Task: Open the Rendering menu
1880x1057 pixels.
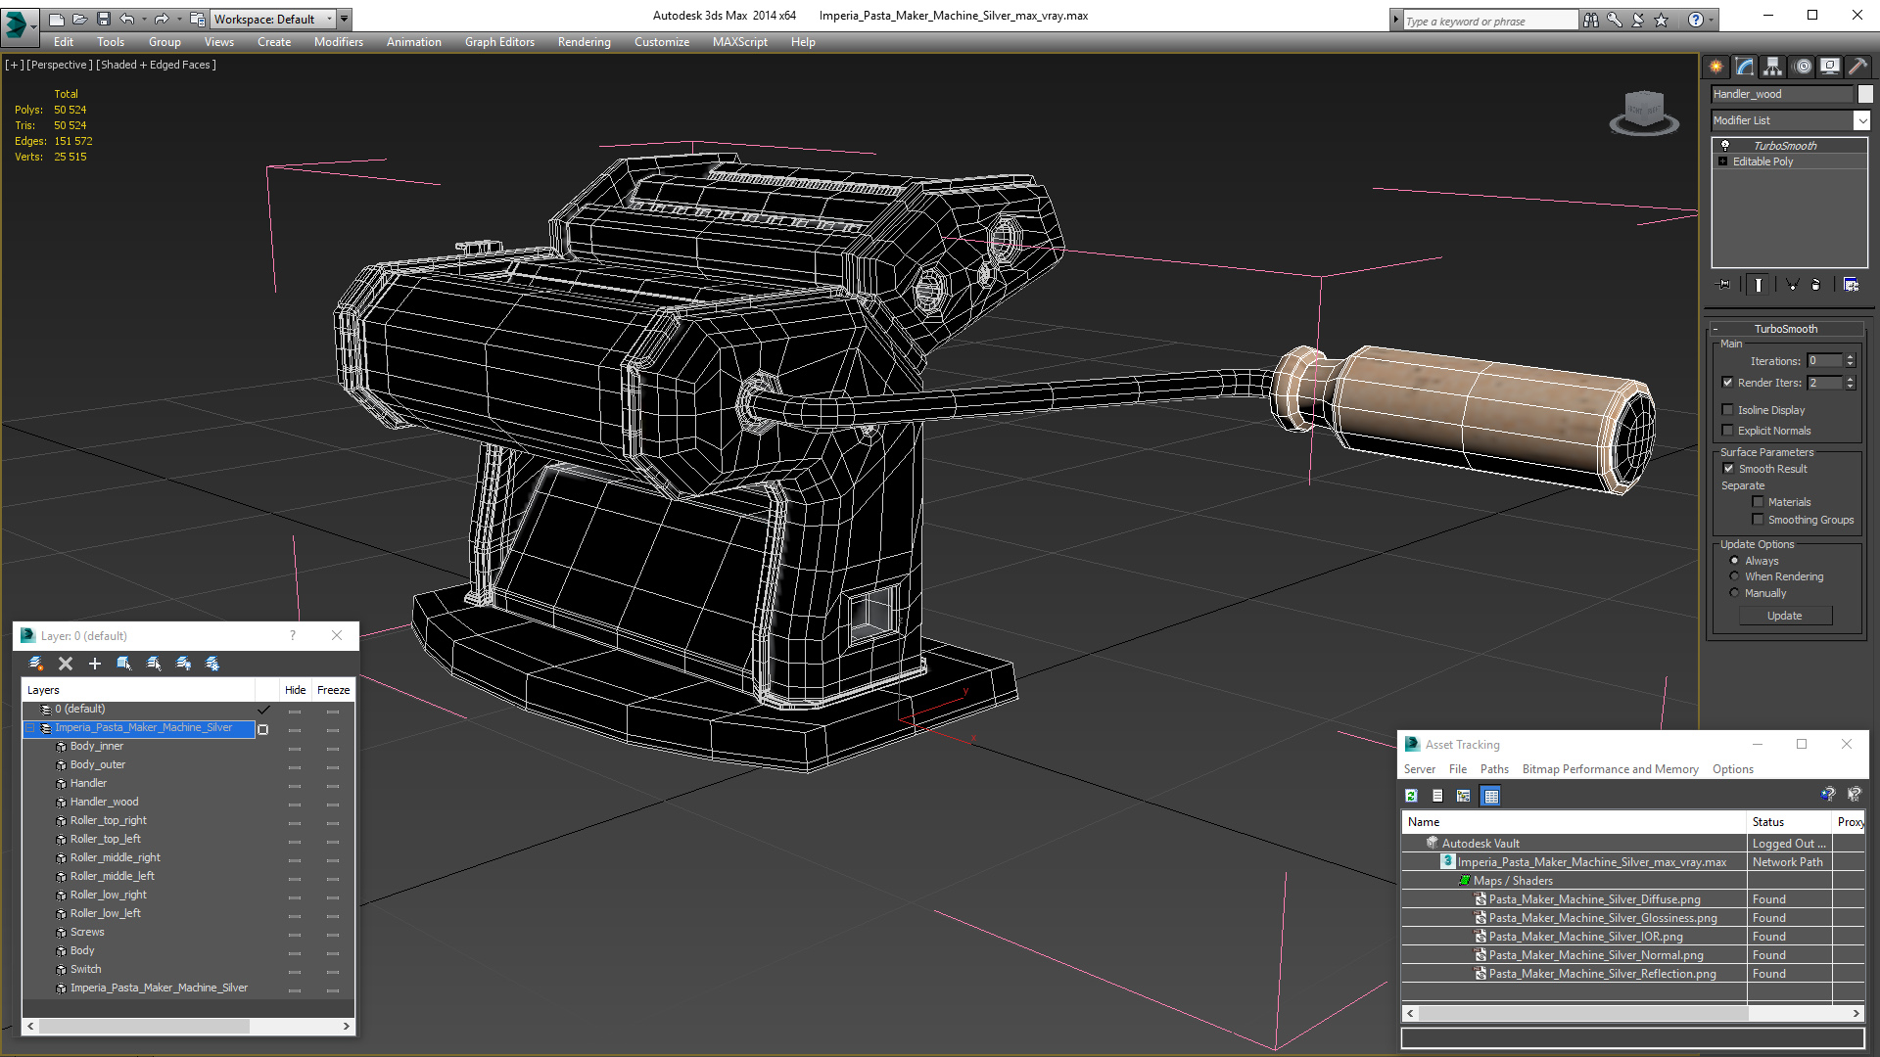Action: [584, 42]
